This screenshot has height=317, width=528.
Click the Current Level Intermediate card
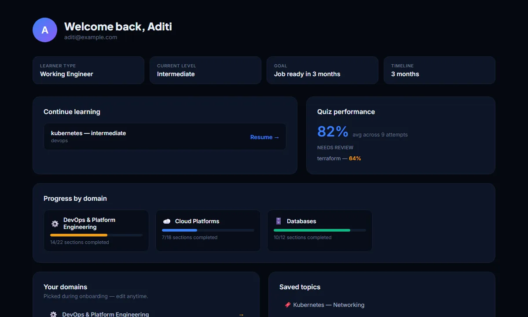tap(205, 70)
